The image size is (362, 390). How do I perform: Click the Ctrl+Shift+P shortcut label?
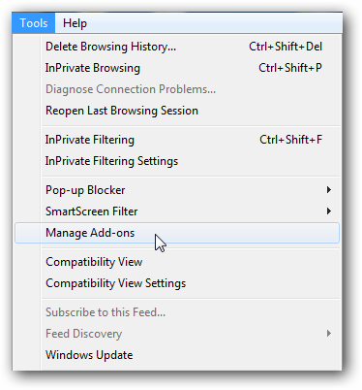(x=290, y=68)
